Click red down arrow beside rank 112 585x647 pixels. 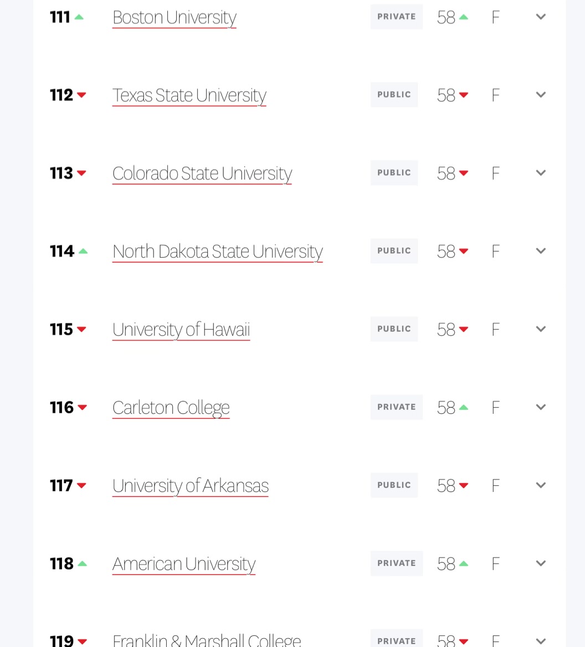[81, 95]
